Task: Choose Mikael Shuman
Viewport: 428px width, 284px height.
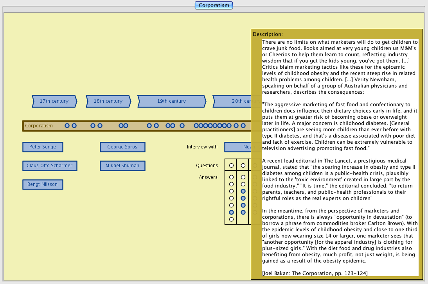Action: coord(122,166)
